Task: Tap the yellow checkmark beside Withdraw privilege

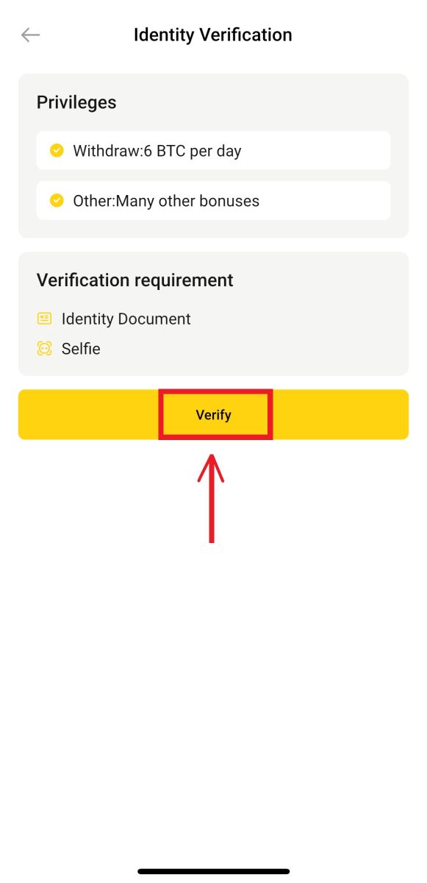Action: click(x=57, y=149)
